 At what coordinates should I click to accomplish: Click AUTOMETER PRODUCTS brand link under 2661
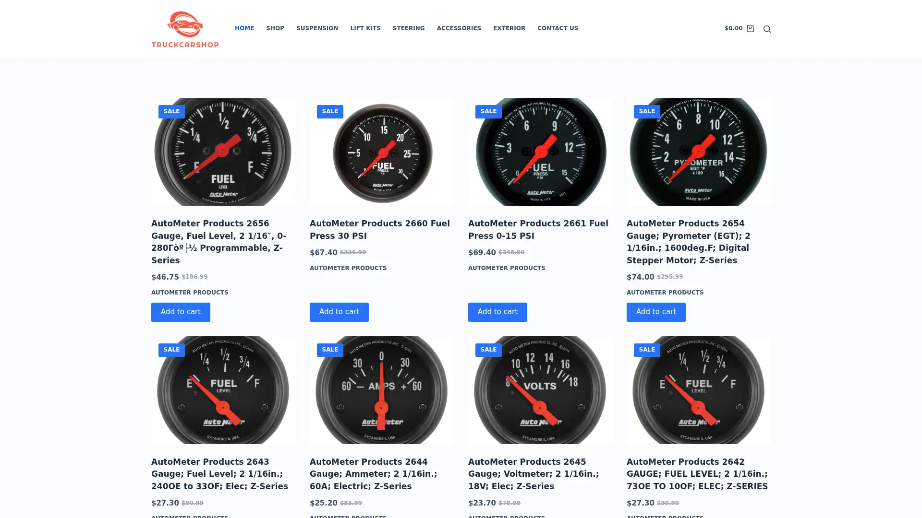pos(506,268)
